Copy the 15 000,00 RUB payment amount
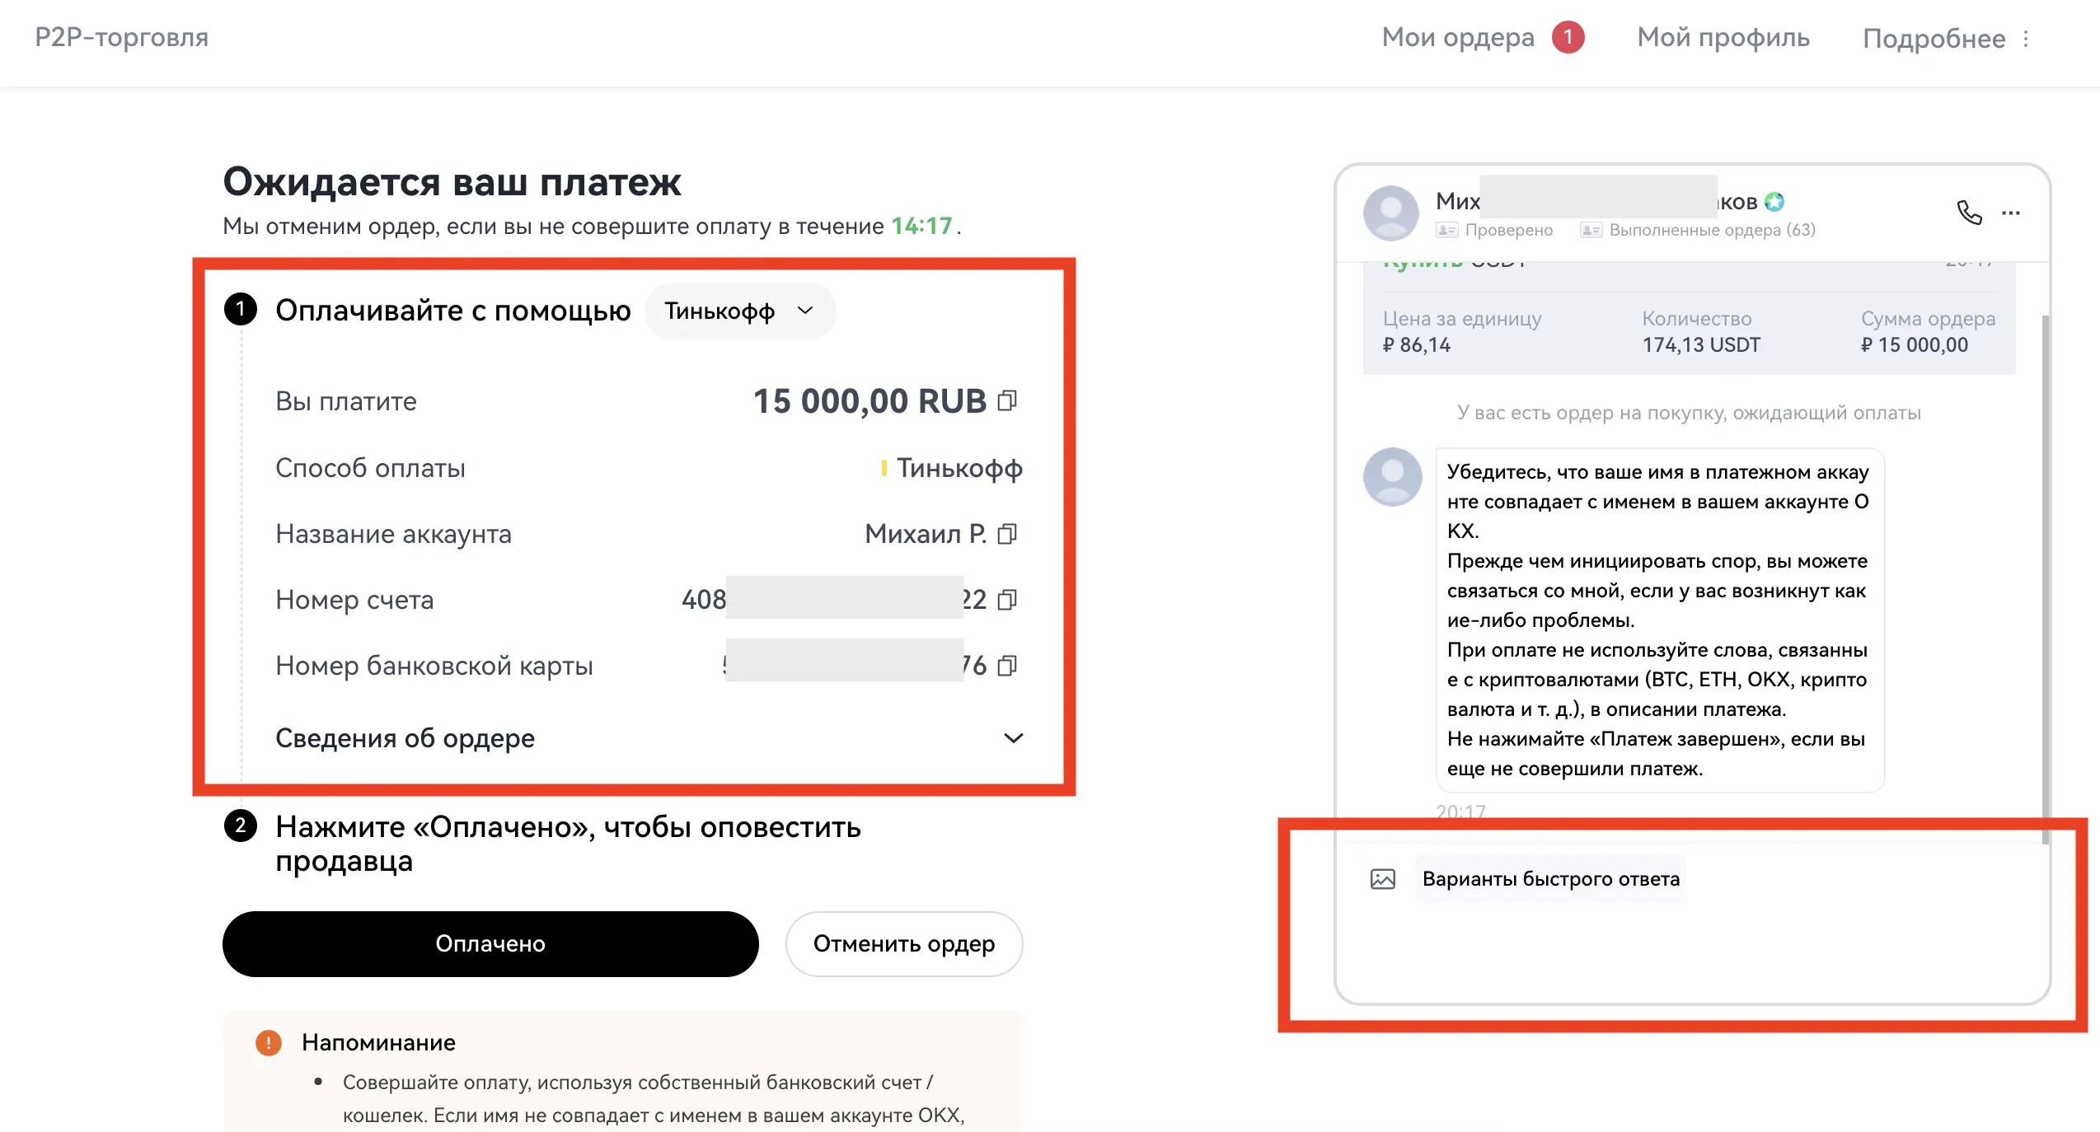The image size is (2100, 1132). 1007,401
